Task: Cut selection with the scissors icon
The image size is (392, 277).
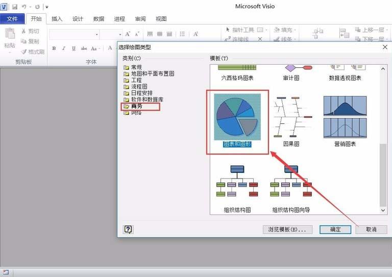Action: point(24,31)
